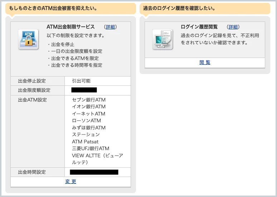Click the 閲覧 link

(205, 62)
